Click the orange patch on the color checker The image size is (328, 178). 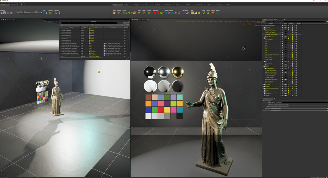[x=148, y=104]
